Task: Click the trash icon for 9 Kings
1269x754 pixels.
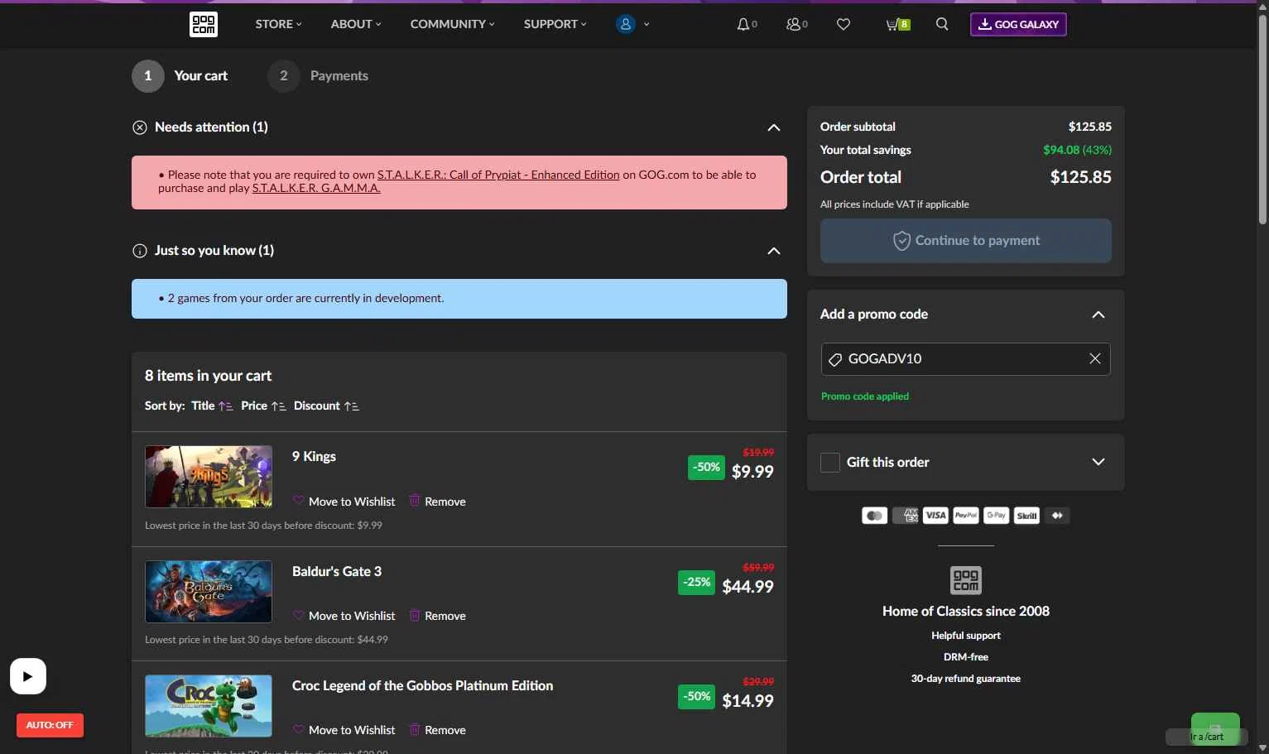Action: click(415, 501)
